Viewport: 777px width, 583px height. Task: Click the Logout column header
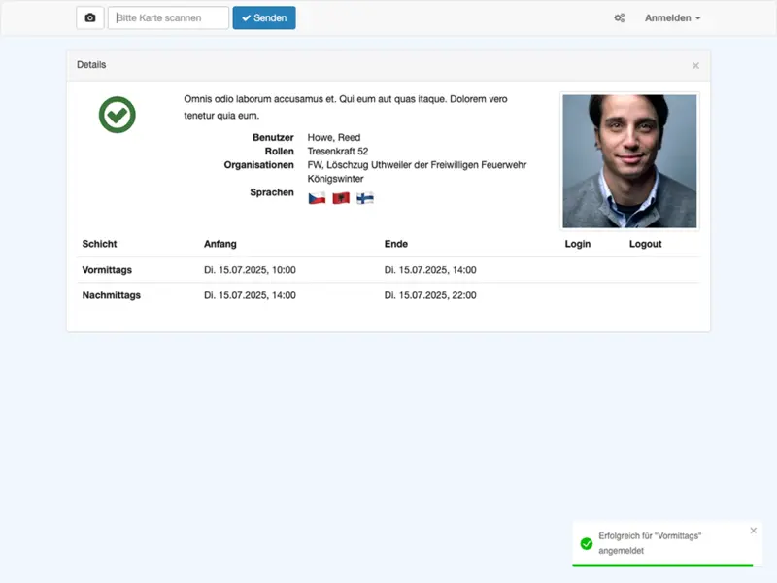click(x=646, y=244)
